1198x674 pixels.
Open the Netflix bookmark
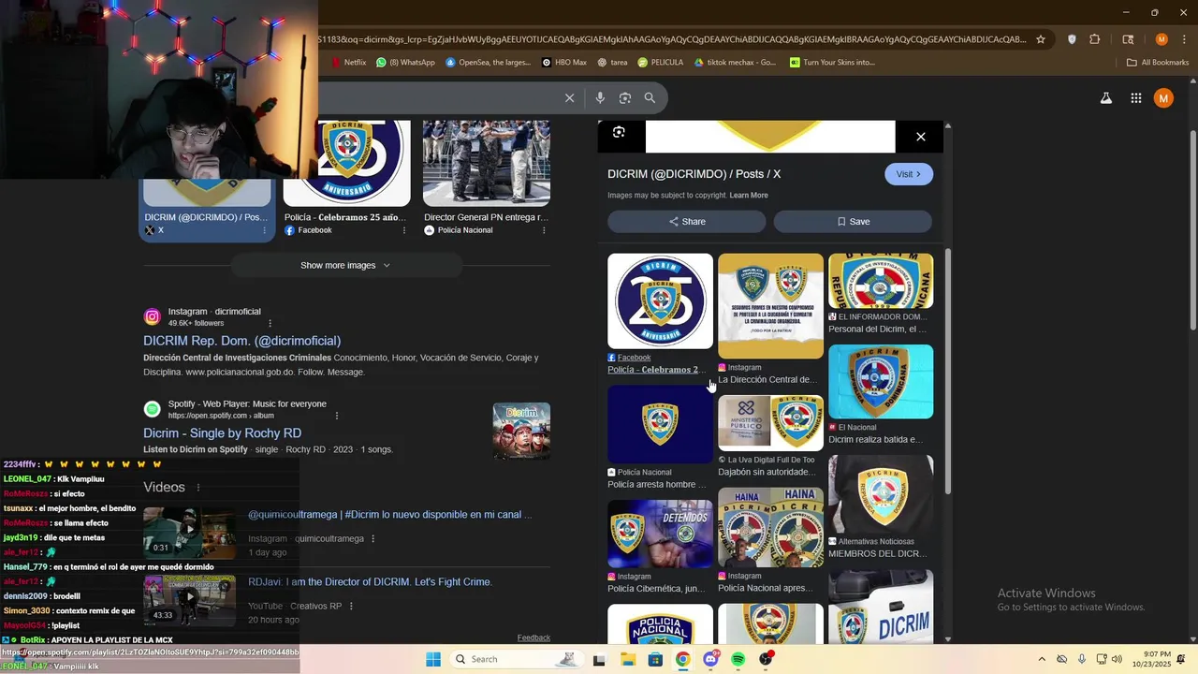[x=349, y=63]
